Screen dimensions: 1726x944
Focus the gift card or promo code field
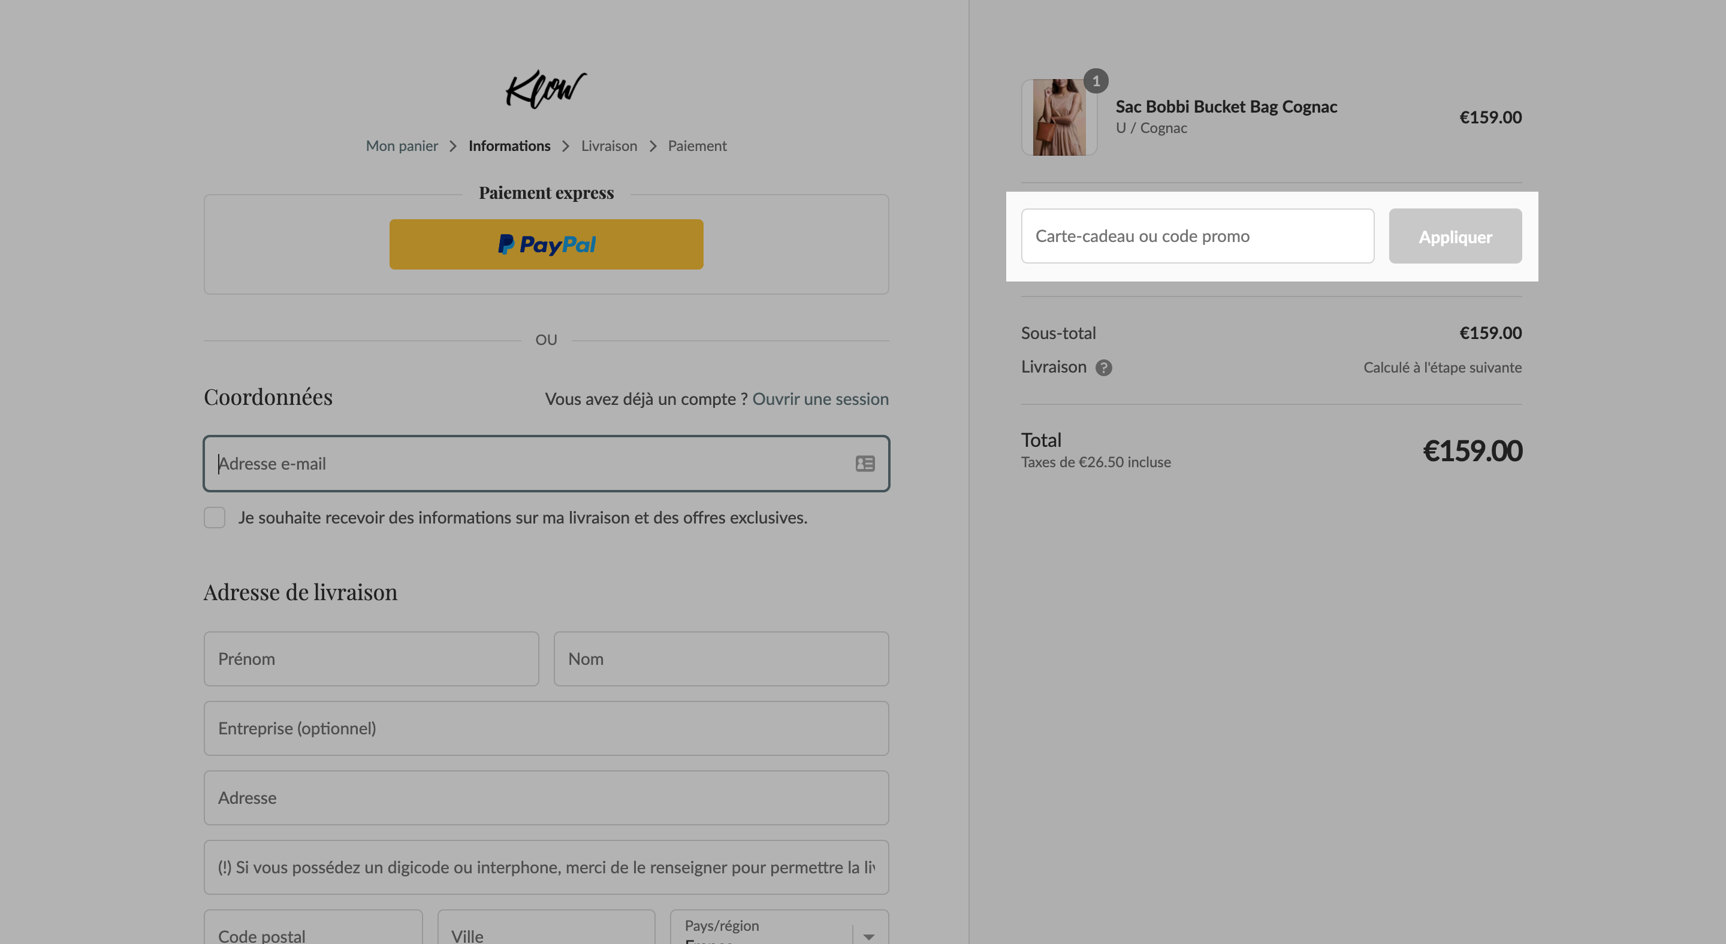1197,237
